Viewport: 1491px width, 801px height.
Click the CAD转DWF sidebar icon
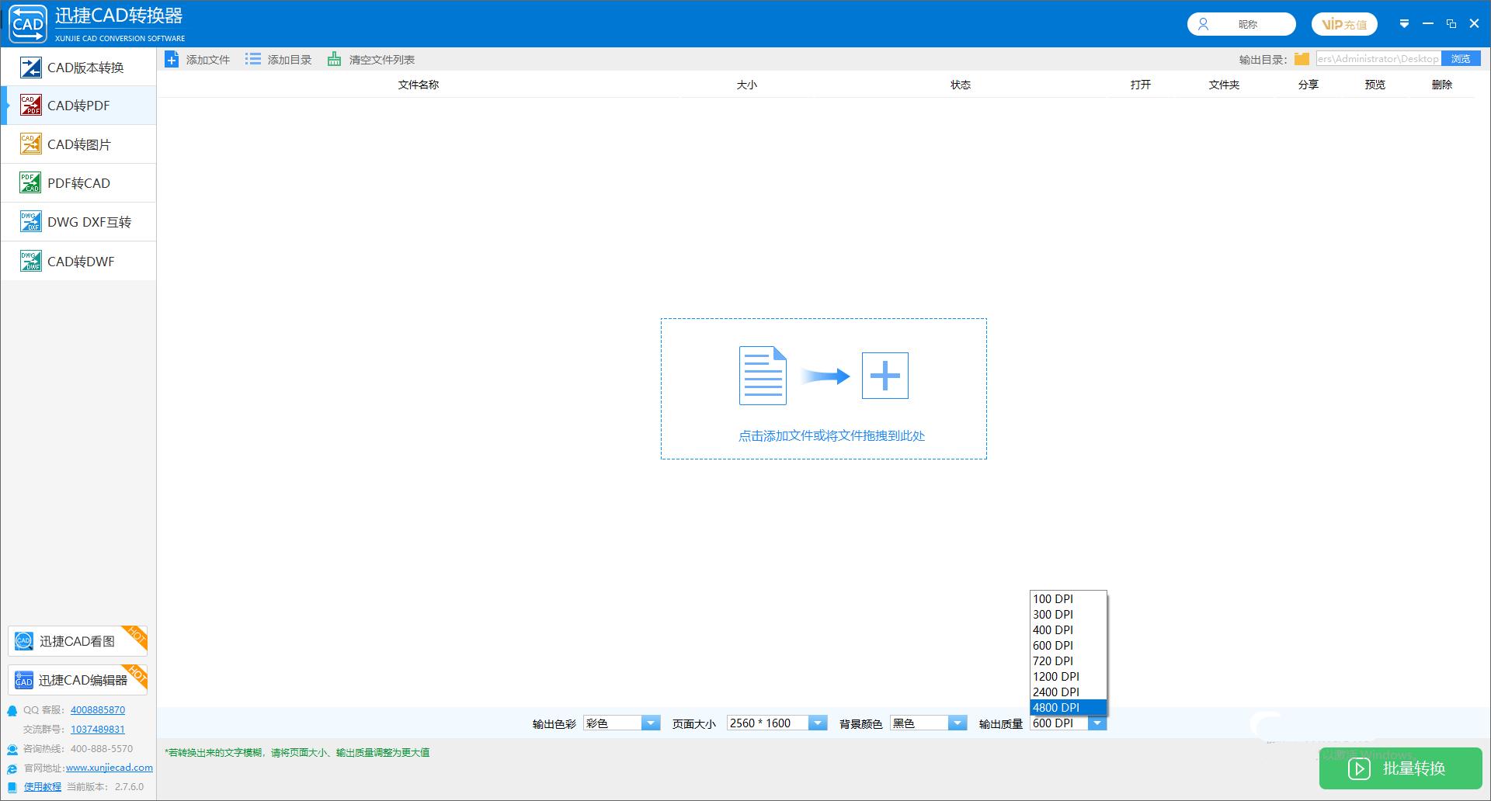(x=31, y=262)
